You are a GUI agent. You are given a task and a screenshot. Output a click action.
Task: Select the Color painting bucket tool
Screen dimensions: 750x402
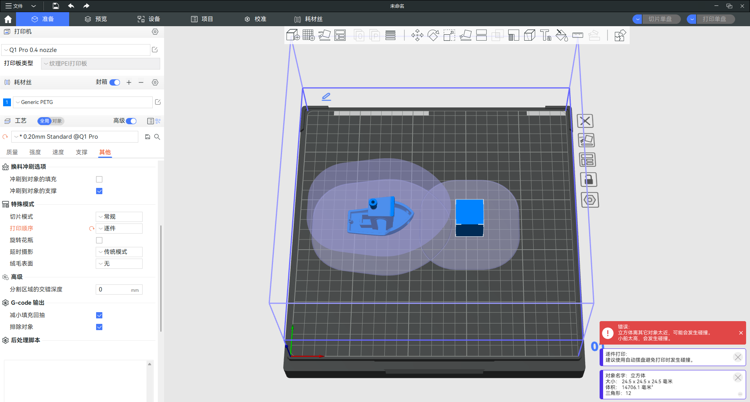[x=561, y=36]
